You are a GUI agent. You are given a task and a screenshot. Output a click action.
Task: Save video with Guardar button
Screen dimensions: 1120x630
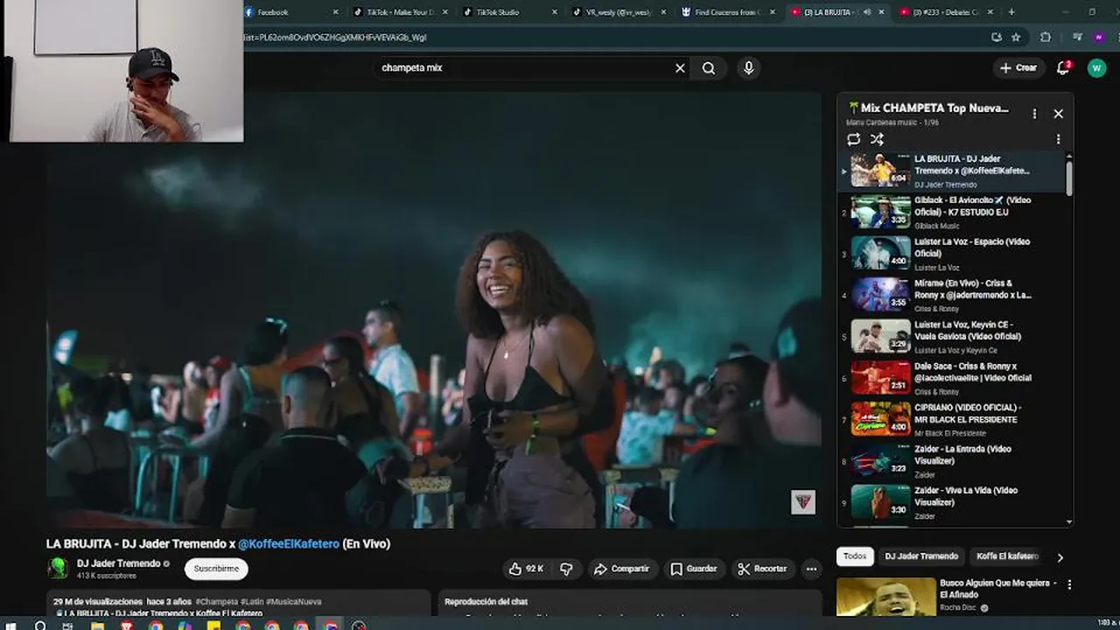pos(694,569)
